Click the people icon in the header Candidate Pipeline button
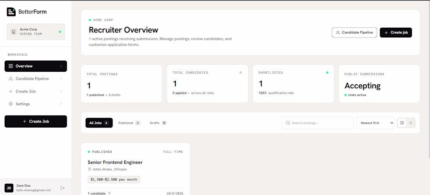Viewport: 430px width, 195px height. point(338,32)
